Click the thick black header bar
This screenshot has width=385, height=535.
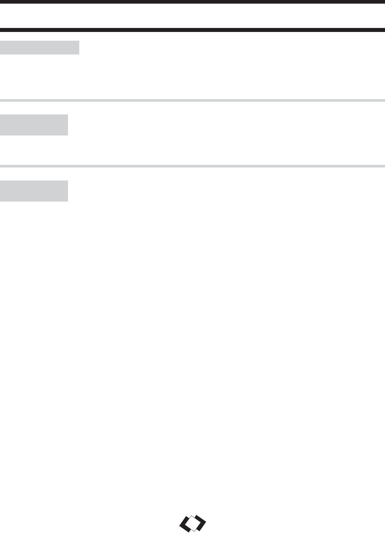pos(192,30)
